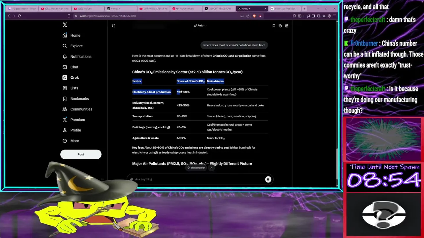Click the share icon in address bar

[x=248, y=16]
